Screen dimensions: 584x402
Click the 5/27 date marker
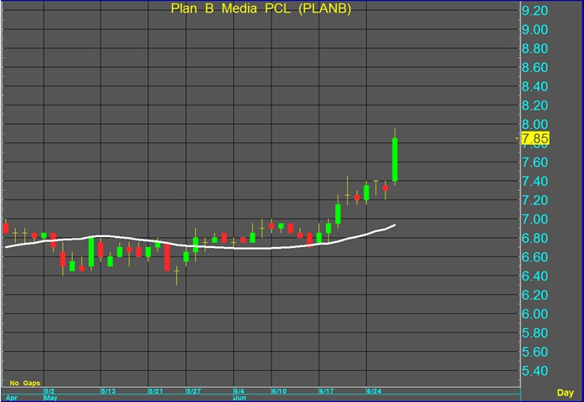pos(194,391)
